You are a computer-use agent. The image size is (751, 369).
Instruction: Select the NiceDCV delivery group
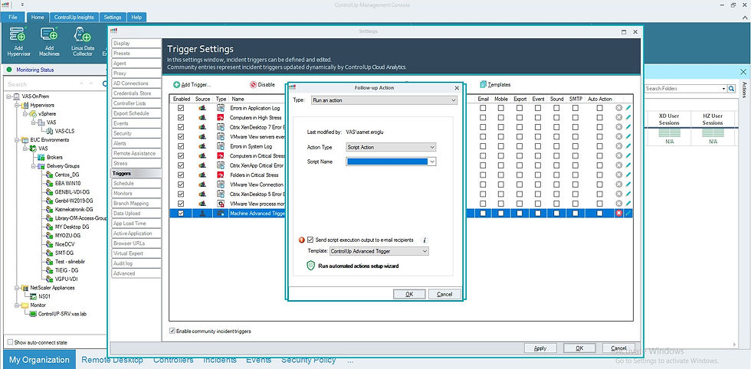click(61, 244)
